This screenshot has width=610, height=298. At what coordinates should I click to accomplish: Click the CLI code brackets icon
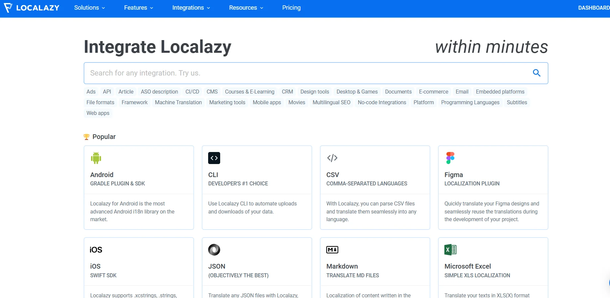point(214,158)
